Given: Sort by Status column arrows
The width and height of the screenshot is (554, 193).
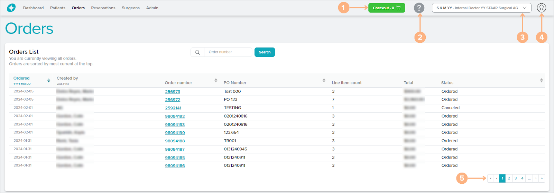Looking at the screenshot, I should (x=541, y=80).
